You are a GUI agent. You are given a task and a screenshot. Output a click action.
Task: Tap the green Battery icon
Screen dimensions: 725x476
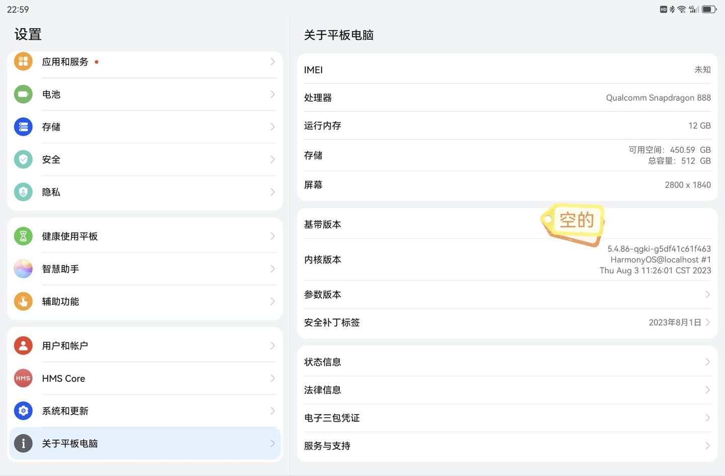coord(23,94)
